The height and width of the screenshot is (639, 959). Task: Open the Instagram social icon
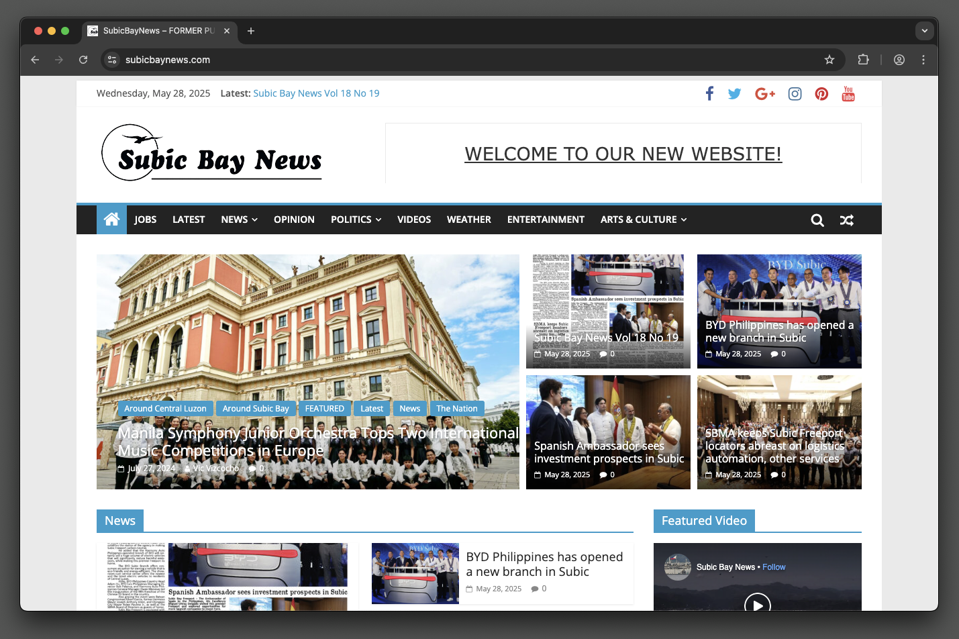pyautogui.click(x=795, y=94)
